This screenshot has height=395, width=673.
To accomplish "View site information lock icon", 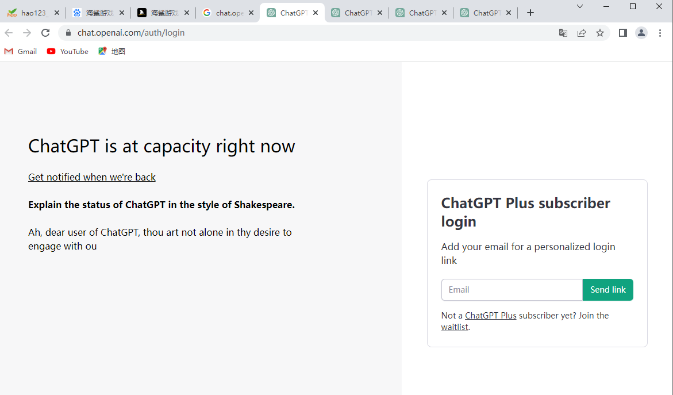I will click(68, 33).
